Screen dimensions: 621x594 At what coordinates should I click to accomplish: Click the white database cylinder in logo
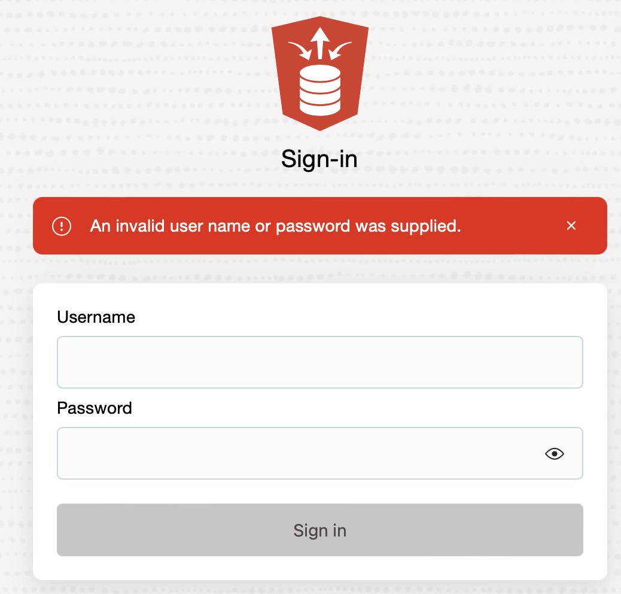pos(320,90)
